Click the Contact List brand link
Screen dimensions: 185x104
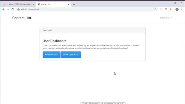tap(22, 18)
